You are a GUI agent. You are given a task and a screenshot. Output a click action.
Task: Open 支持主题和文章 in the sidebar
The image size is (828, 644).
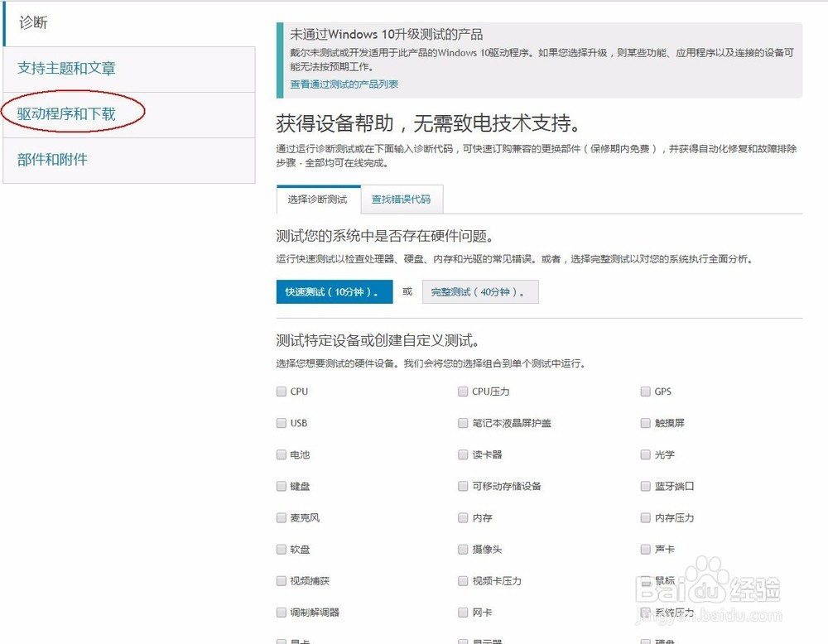tap(129, 70)
